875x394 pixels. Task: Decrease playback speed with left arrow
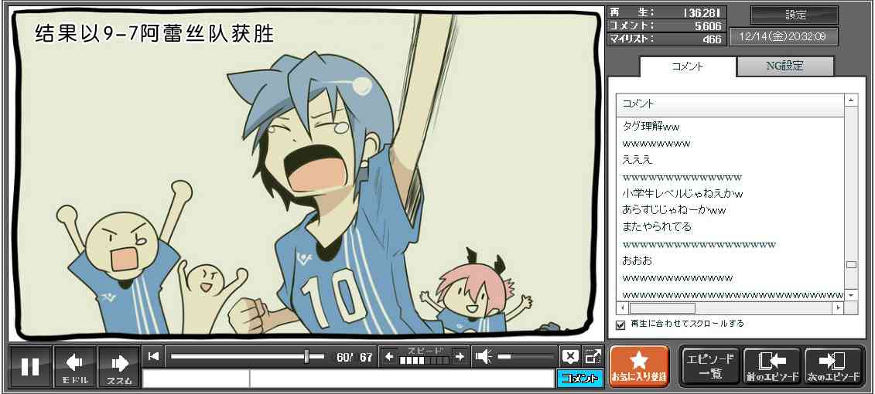click(389, 356)
